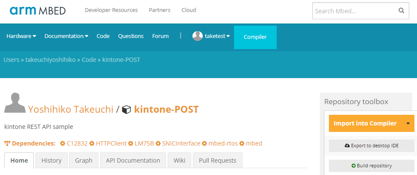Click the 'kintone REST API sample' description text

pyautogui.click(x=38, y=127)
